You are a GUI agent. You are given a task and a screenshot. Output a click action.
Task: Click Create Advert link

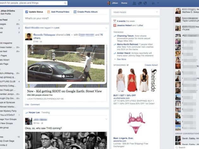pos(151,65)
